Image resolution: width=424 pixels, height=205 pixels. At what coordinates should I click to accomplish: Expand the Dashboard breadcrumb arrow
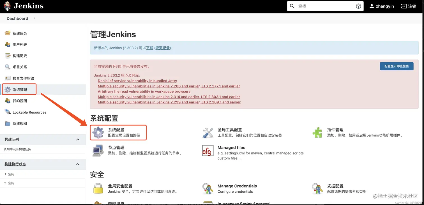click(x=34, y=19)
